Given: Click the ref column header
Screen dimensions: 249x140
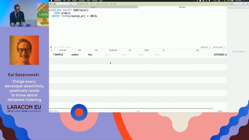Looking at the screenshot, I should click(163, 50).
